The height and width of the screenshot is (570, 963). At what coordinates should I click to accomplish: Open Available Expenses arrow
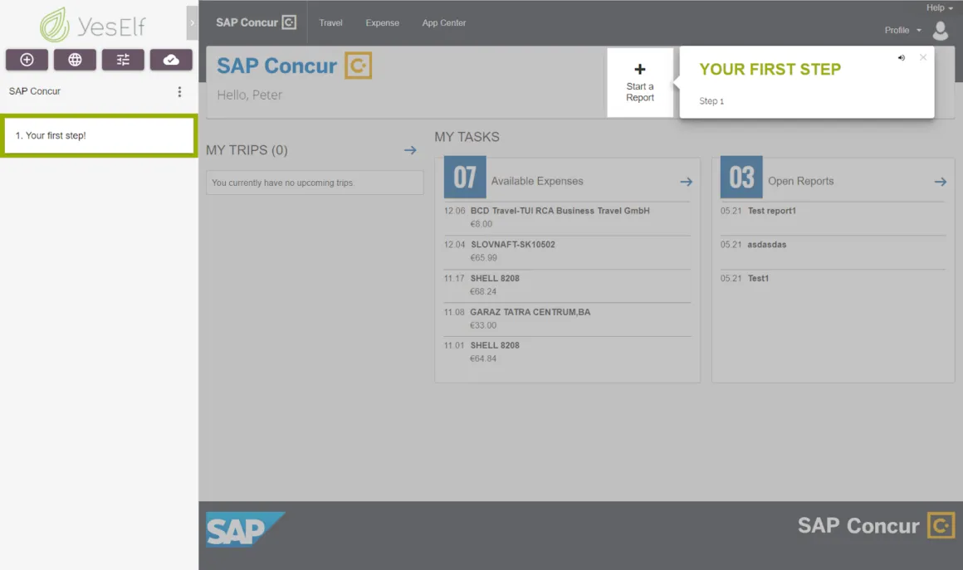[686, 182]
